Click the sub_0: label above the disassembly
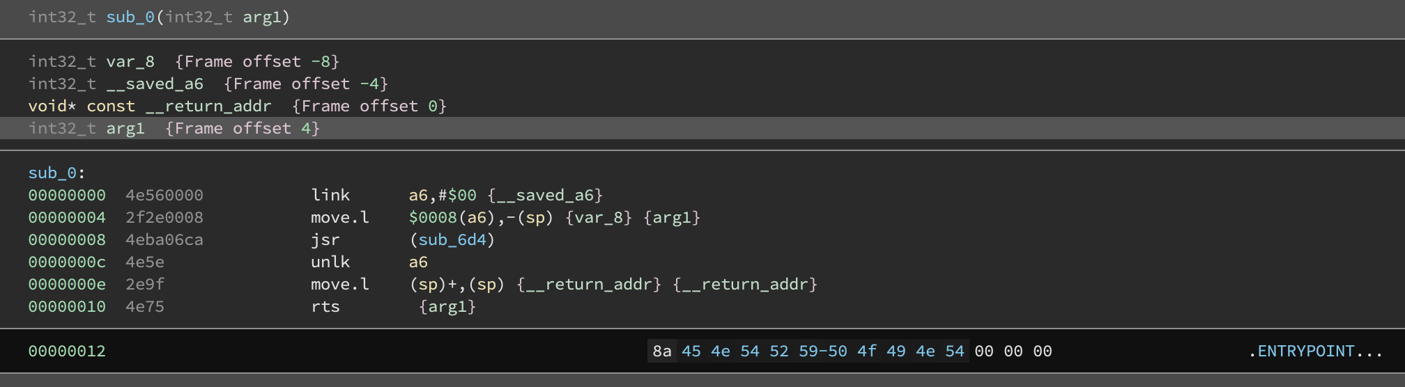Screen dimensions: 1405x387 coord(56,173)
